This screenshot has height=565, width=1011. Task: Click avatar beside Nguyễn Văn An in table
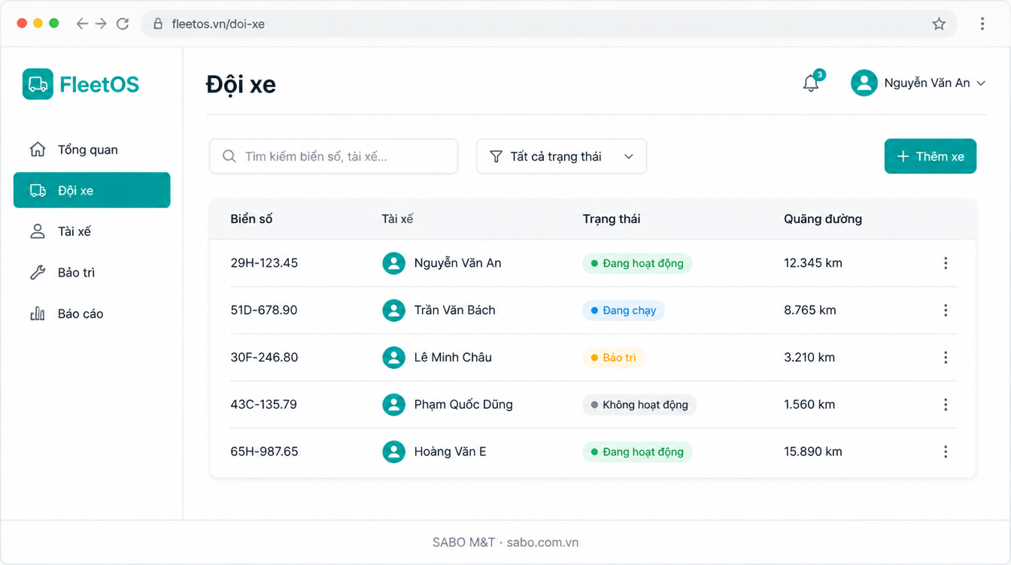(x=393, y=263)
